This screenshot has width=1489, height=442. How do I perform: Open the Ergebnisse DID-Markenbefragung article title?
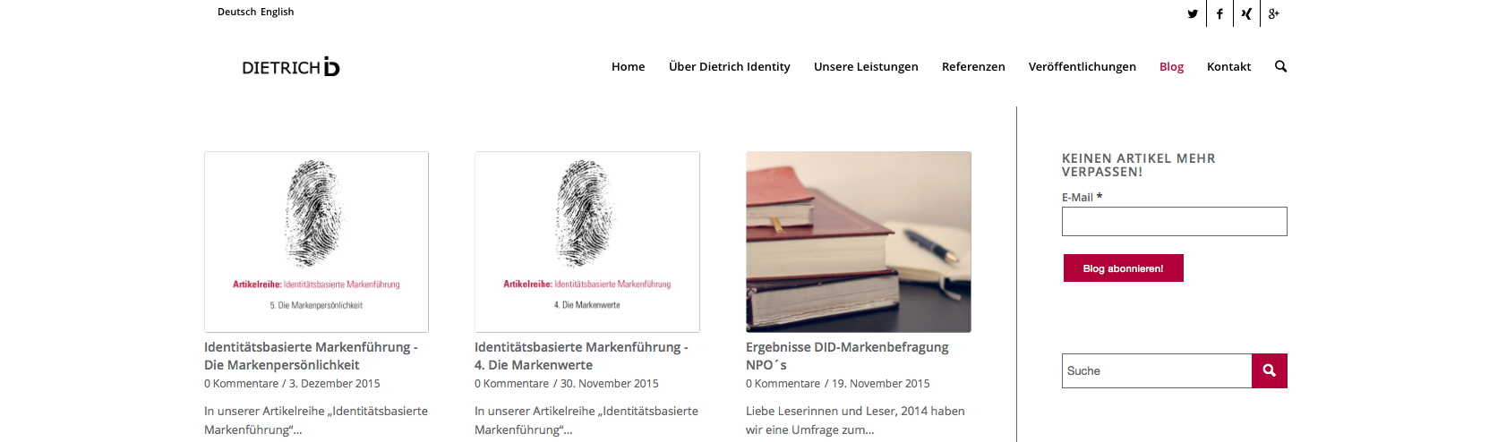847,356
